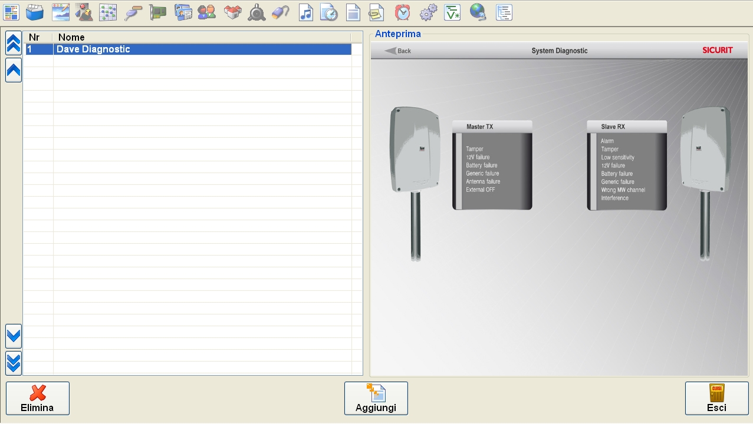753x424 pixels.
Task: Click the globe network icon
Action: (x=478, y=12)
